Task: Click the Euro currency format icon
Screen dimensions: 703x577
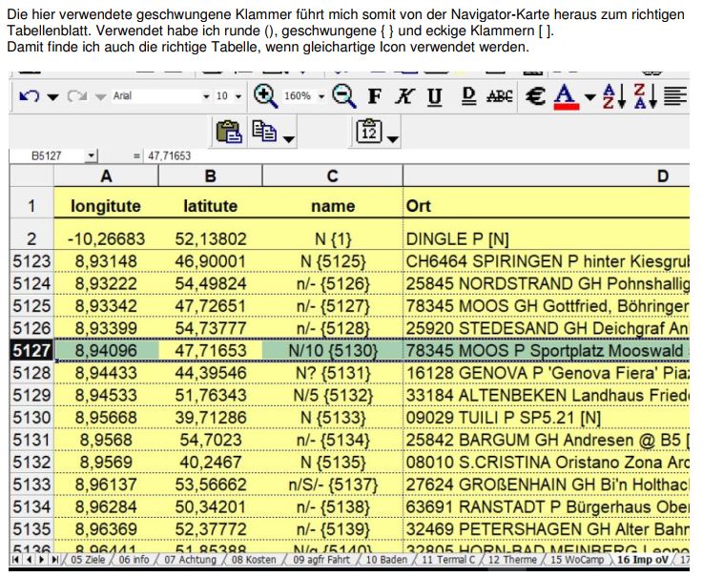Action: click(536, 96)
